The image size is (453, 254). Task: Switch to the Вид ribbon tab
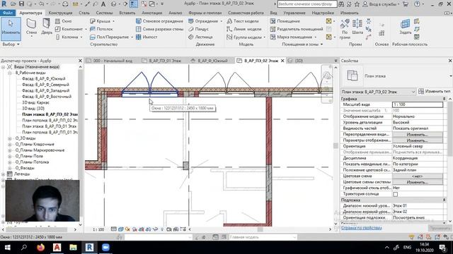(x=273, y=13)
